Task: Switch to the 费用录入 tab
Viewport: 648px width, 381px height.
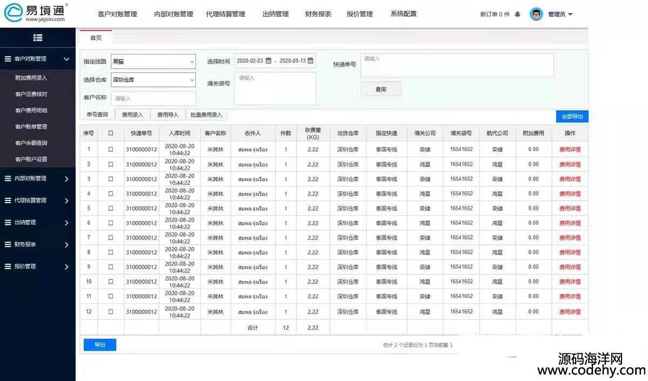Action: (132, 115)
